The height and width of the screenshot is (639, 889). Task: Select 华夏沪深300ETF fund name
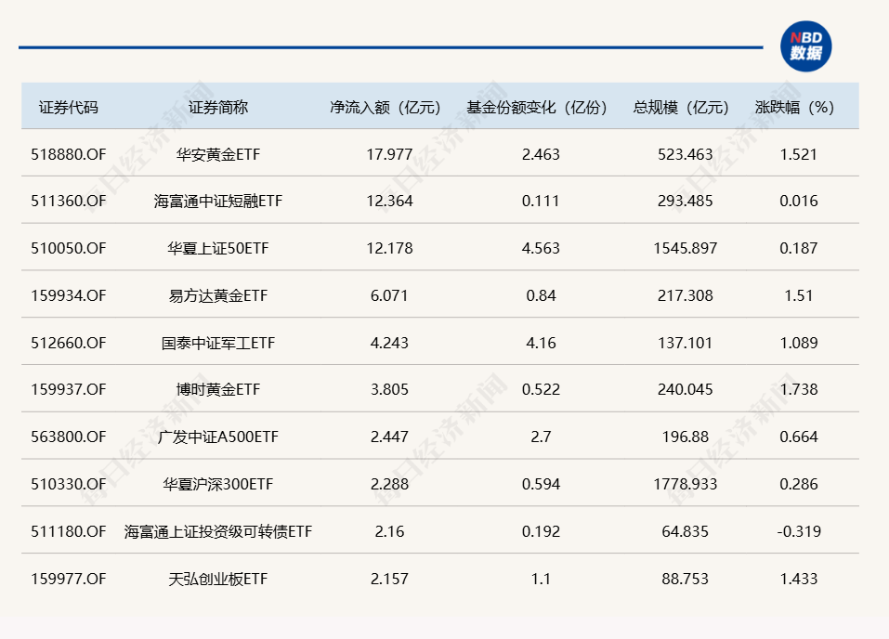point(218,484)
